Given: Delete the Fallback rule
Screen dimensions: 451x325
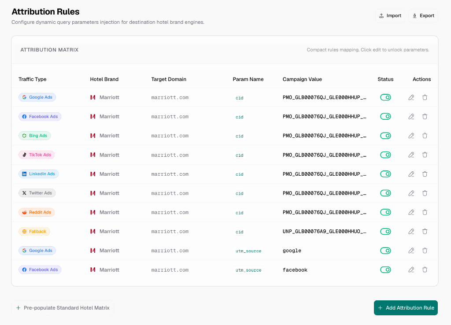Looking at the screenshot, I should tap(425, 232).
